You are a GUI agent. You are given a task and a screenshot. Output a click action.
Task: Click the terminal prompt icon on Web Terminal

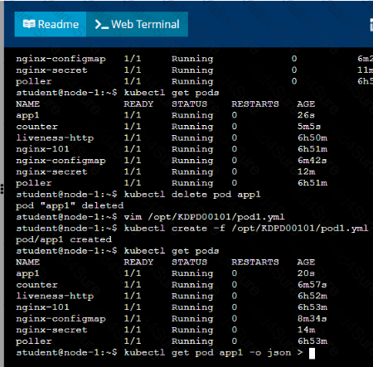pos(101,24)
